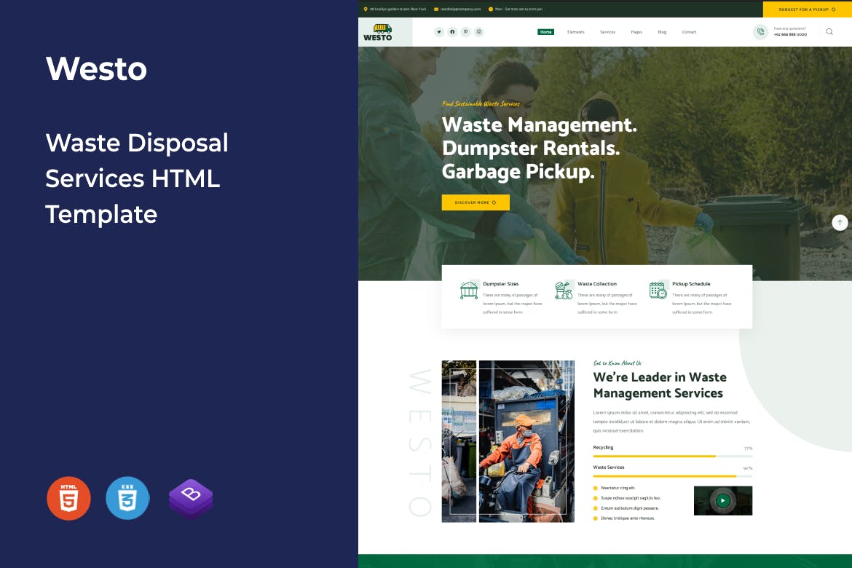Click the Pinterest social icon

(466, 32)
